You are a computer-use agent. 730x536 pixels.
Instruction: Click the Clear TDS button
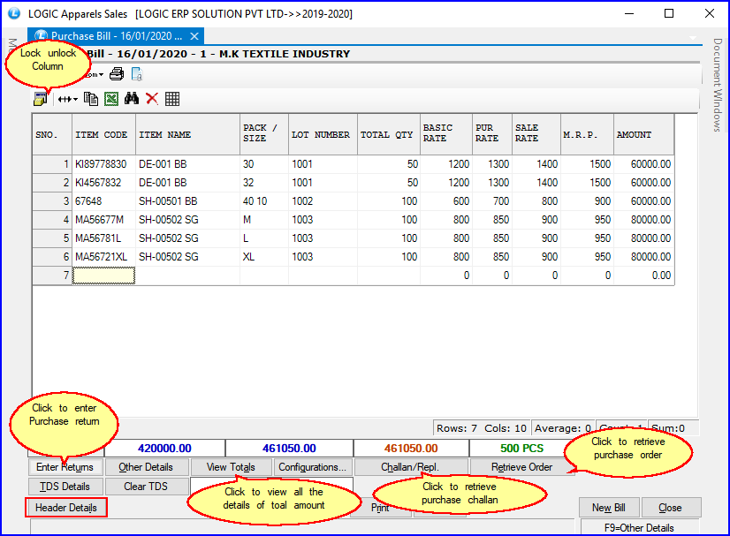point(147,487)
